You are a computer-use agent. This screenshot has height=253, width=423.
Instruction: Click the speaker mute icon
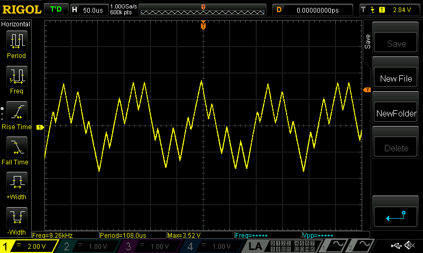pyautogui.click(x=409, y=246)
